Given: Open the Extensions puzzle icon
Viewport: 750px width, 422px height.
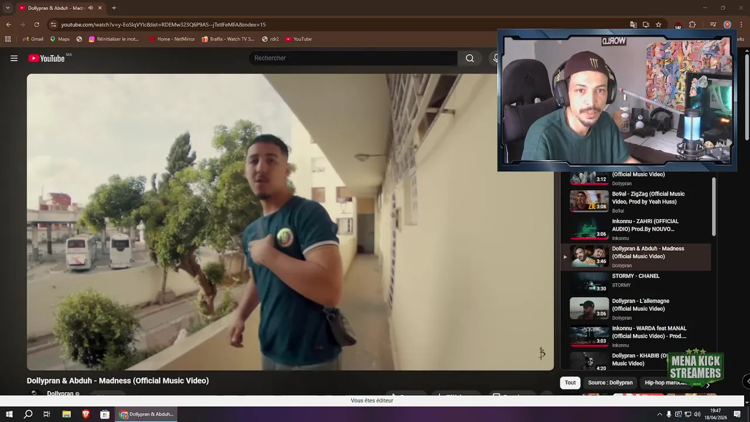Looking at the screenshot, I should [x=692, y=25].
